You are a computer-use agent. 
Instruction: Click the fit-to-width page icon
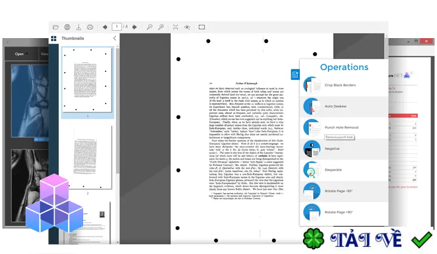coord(175,27)
